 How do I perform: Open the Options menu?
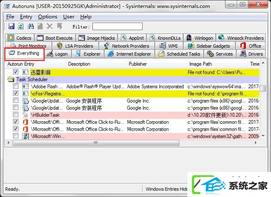point(48,17)
